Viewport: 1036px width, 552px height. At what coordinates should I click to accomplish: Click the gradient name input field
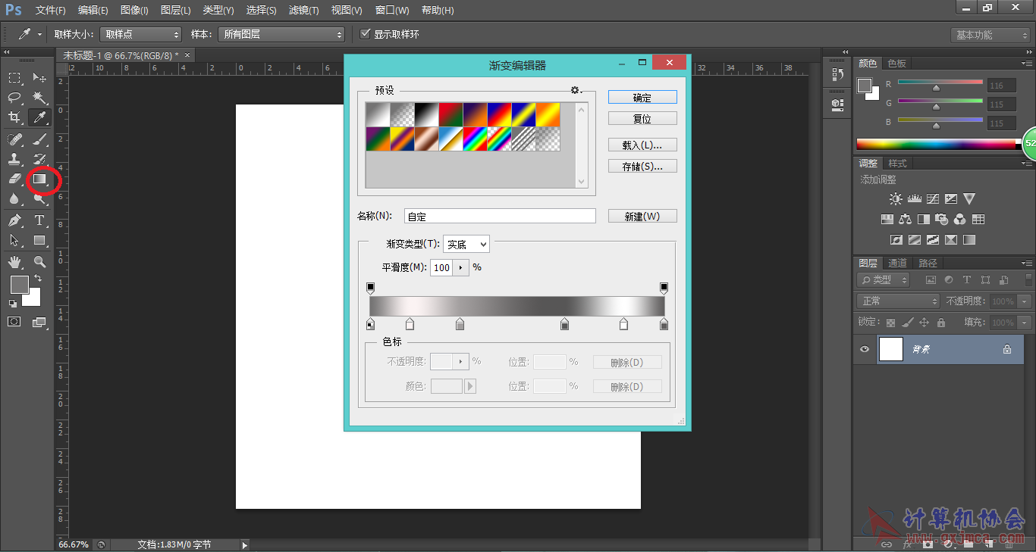tap(500, 217)
